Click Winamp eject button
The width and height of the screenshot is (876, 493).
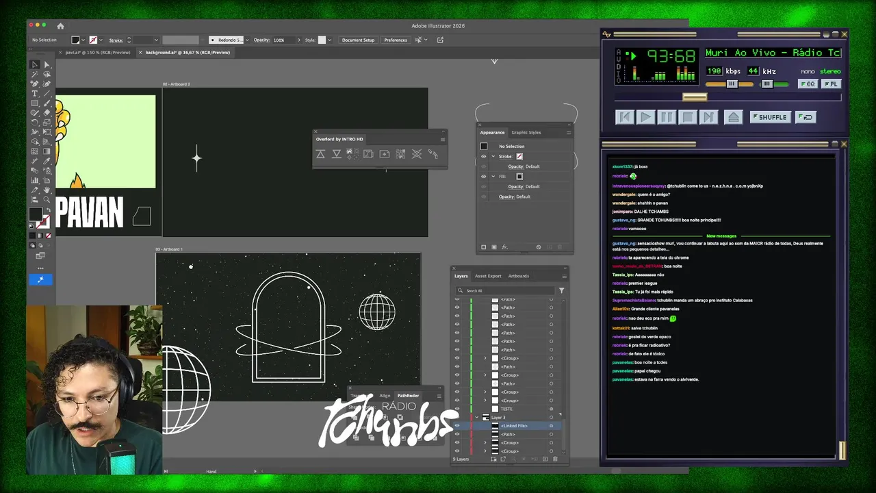pyautogui.click(x=733, y=117)
